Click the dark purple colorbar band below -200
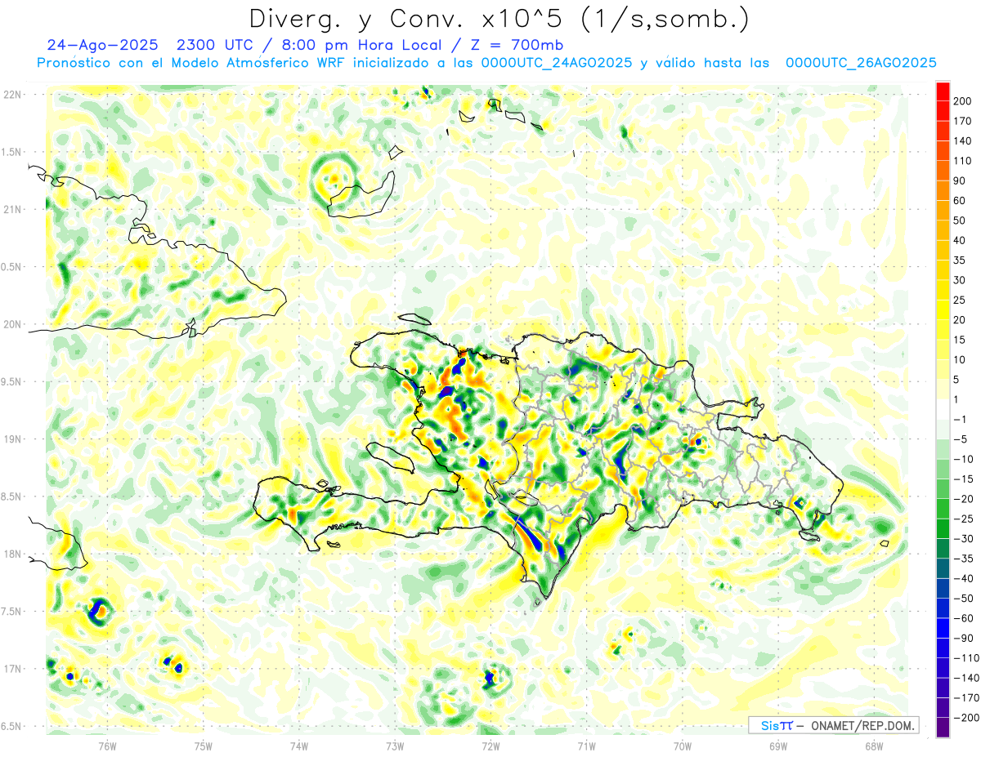This screenshot has height=757, width=981. [x=943, y=728]
